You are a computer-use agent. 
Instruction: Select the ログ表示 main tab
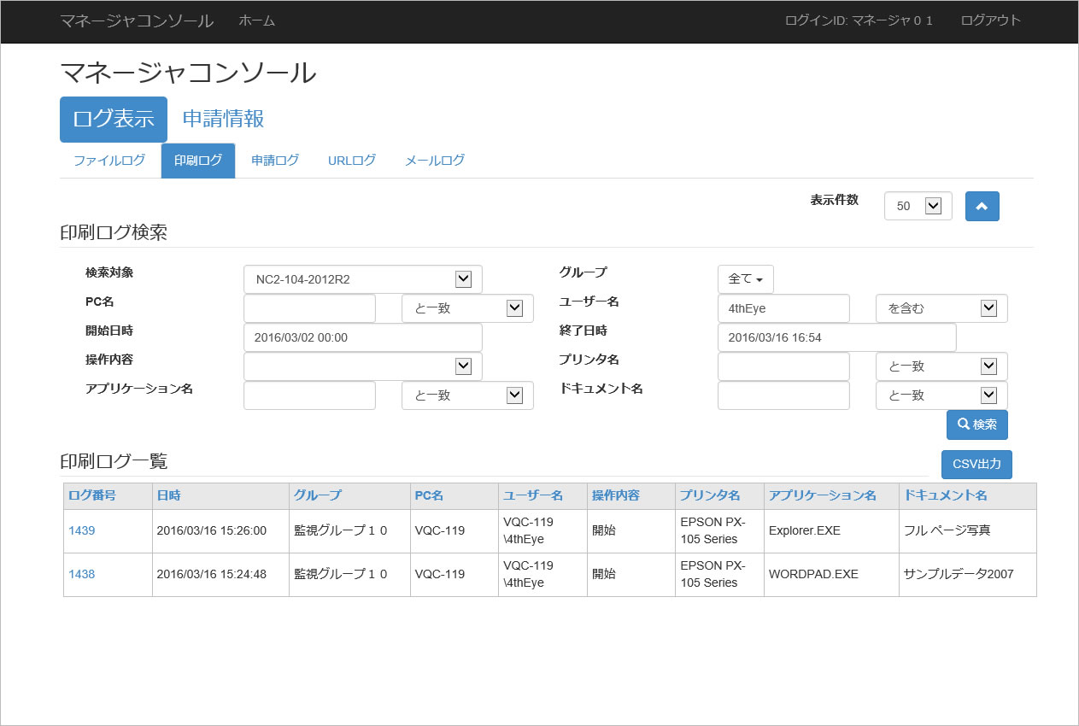tap(114, 119)
